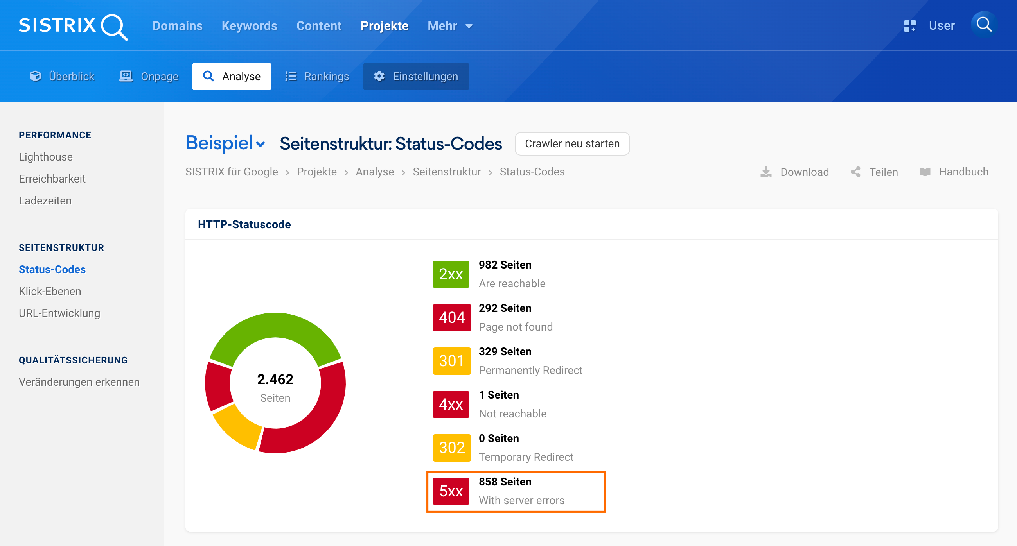
Task: Open the Rankings tab
Action: pyautogui.click(x=317, y=77)
